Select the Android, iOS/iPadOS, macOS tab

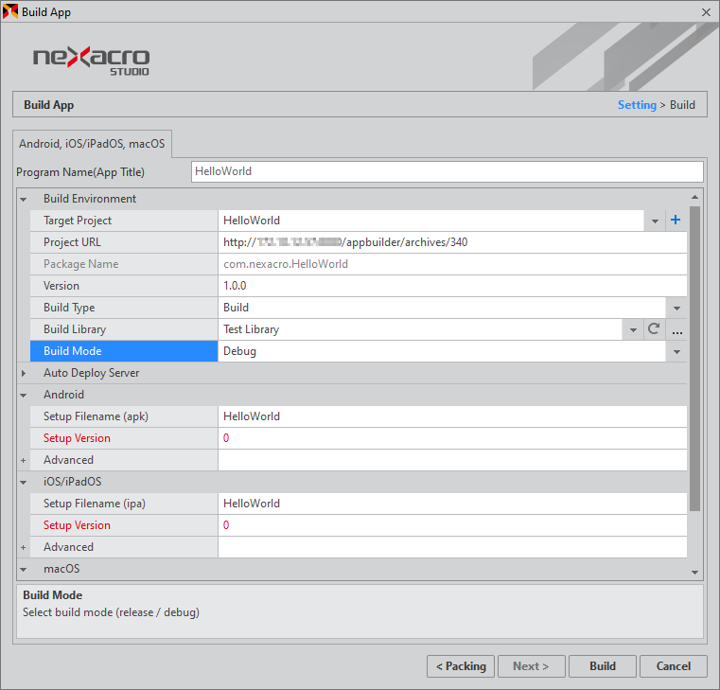[x=92, y=144]
